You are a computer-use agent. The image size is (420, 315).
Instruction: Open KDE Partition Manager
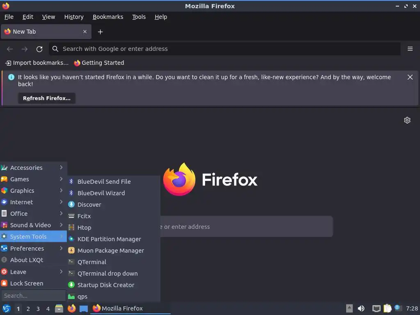114,239
